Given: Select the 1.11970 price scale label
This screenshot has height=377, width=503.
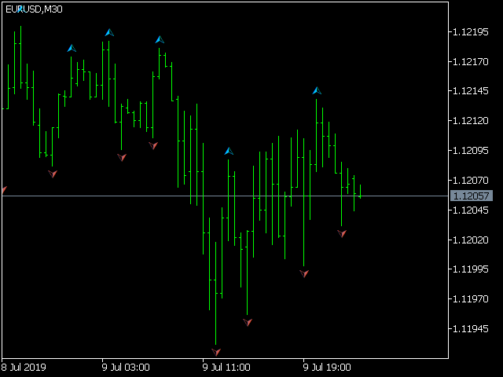Looking at the screenshot, I should (470, 299).
